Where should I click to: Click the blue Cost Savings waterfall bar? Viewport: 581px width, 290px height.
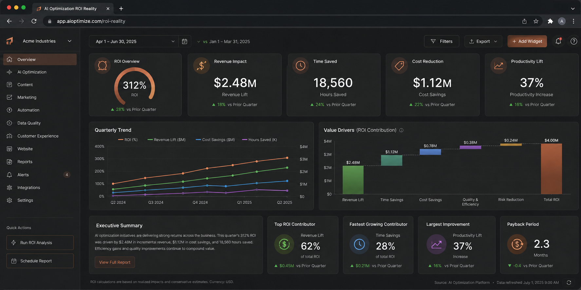coord(430,152)
